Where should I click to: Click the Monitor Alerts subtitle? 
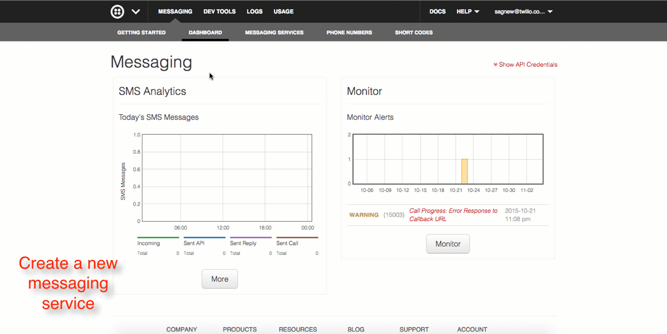tap(370, 117)
